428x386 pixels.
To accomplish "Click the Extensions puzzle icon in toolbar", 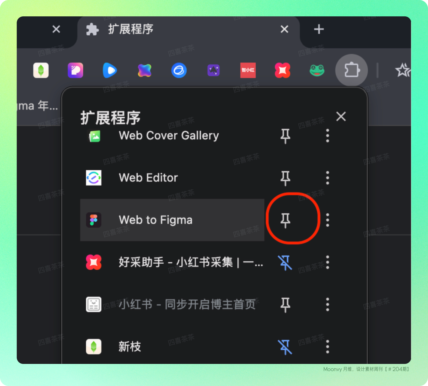I will pyautogui.click(x=351, y=70).
